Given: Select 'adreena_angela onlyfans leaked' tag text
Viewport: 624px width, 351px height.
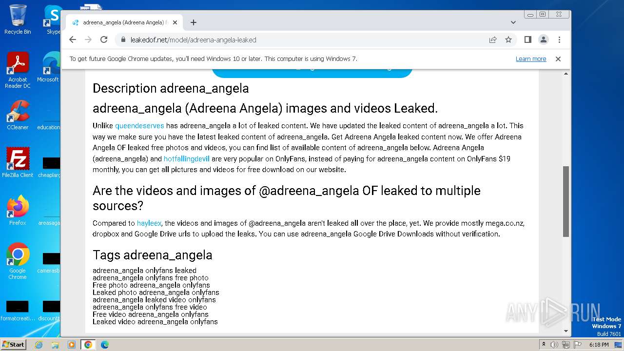Looking at the screenshot, I should pos(144,271).
